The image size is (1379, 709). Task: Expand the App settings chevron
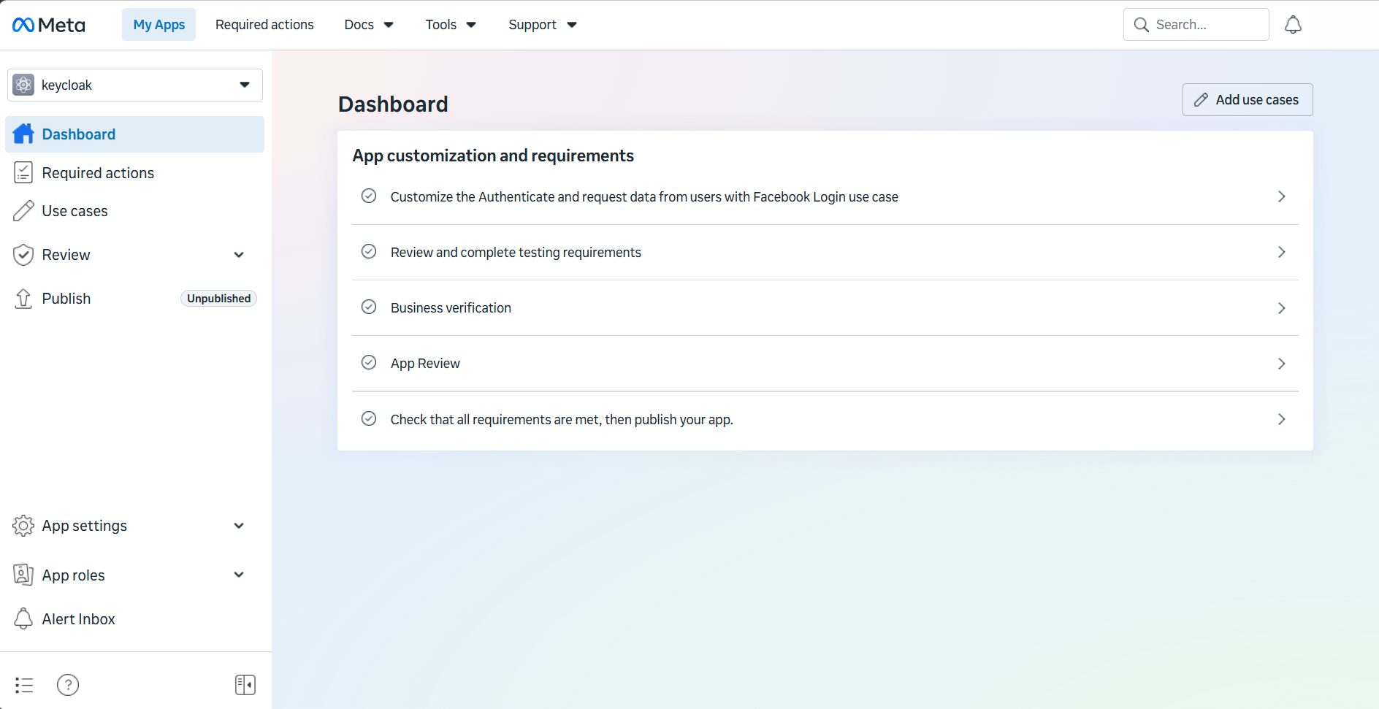[x=239, y=526]
